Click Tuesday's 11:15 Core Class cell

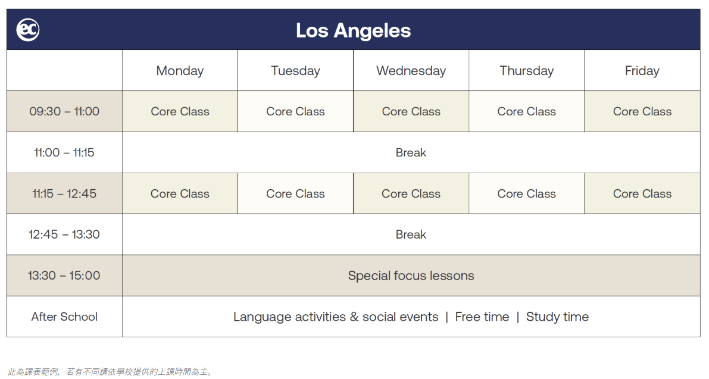(x=295, y=193)
